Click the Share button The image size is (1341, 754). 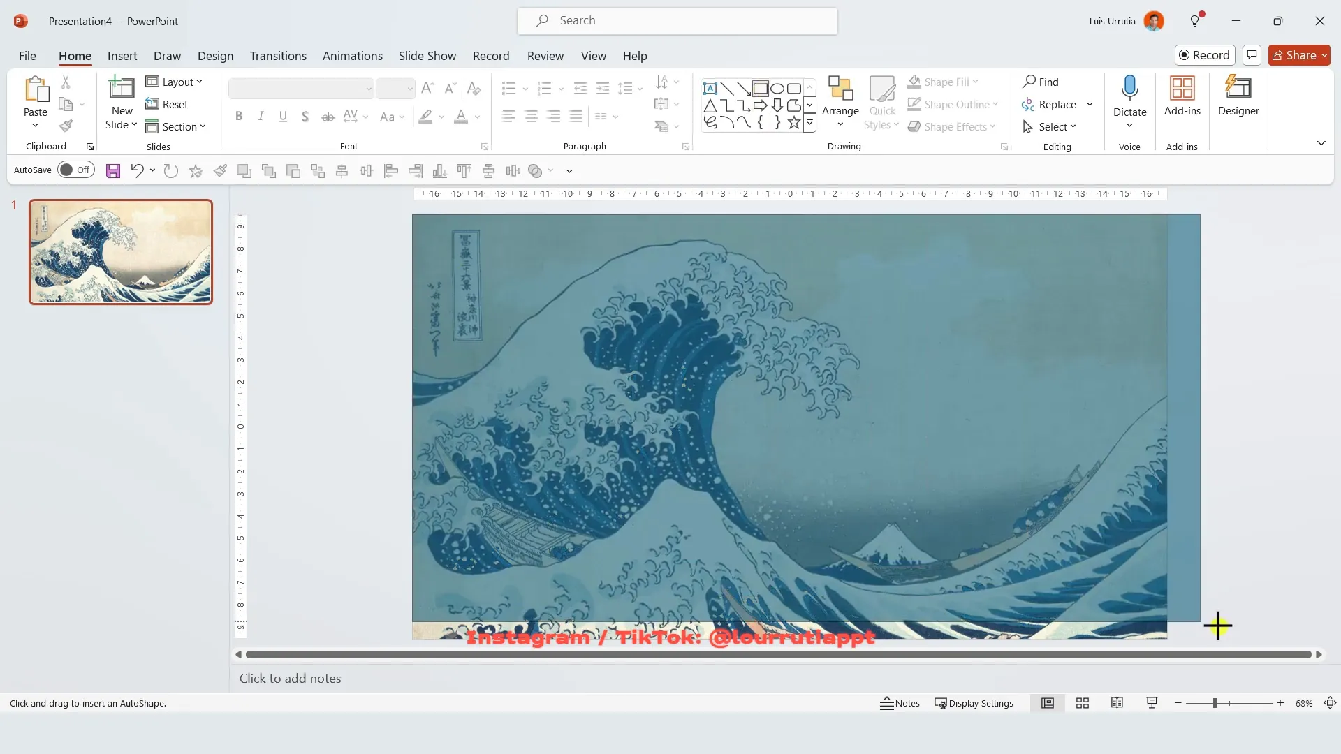[1299, 55]
